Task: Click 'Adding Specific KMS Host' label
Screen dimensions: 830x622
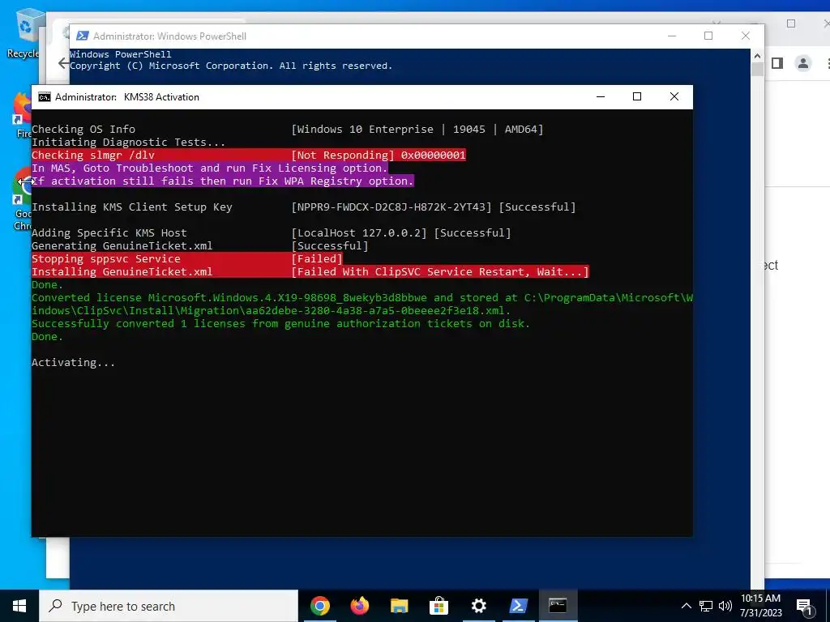Action: coord(109,232)
